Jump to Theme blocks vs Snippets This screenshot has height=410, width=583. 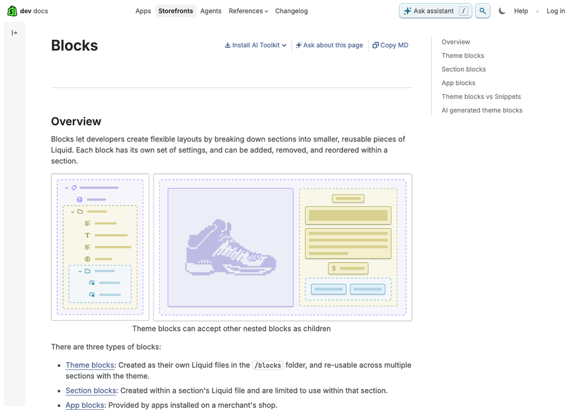pos(481,97)
